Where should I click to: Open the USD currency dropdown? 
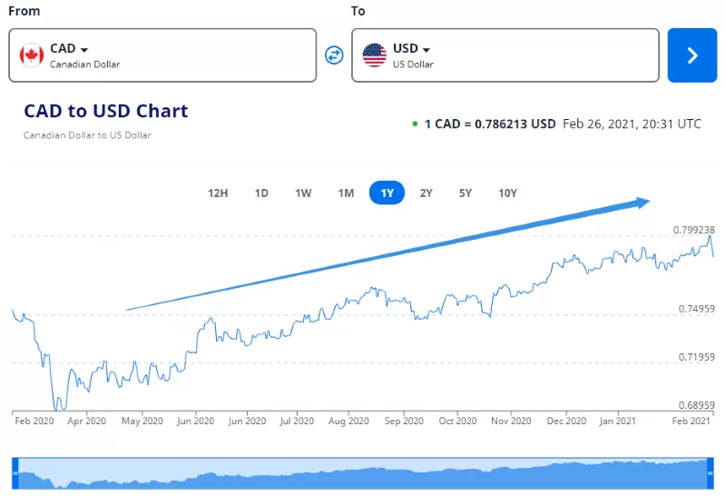point(412,48)
